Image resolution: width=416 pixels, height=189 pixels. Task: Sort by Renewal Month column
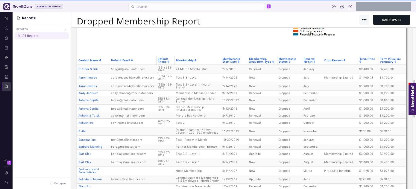[309, 60]
